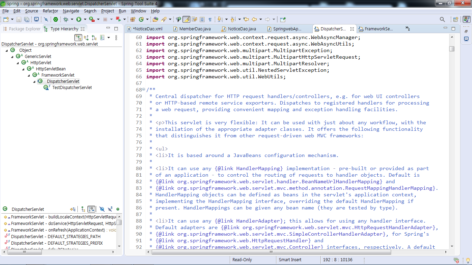Click the Back navigation yellow arrow
Image resolution: width=472 pixels, height=265 pixels.
coord(254,19)
